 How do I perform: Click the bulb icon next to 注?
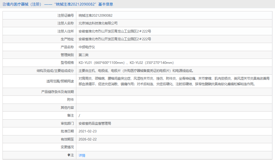click(x=69, y=155)
